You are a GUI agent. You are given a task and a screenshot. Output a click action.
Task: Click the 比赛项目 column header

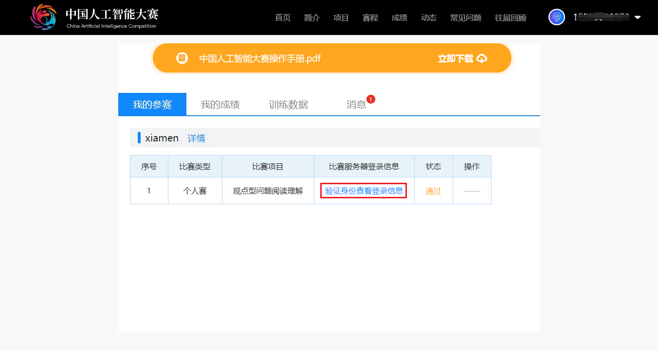point(268,166)
